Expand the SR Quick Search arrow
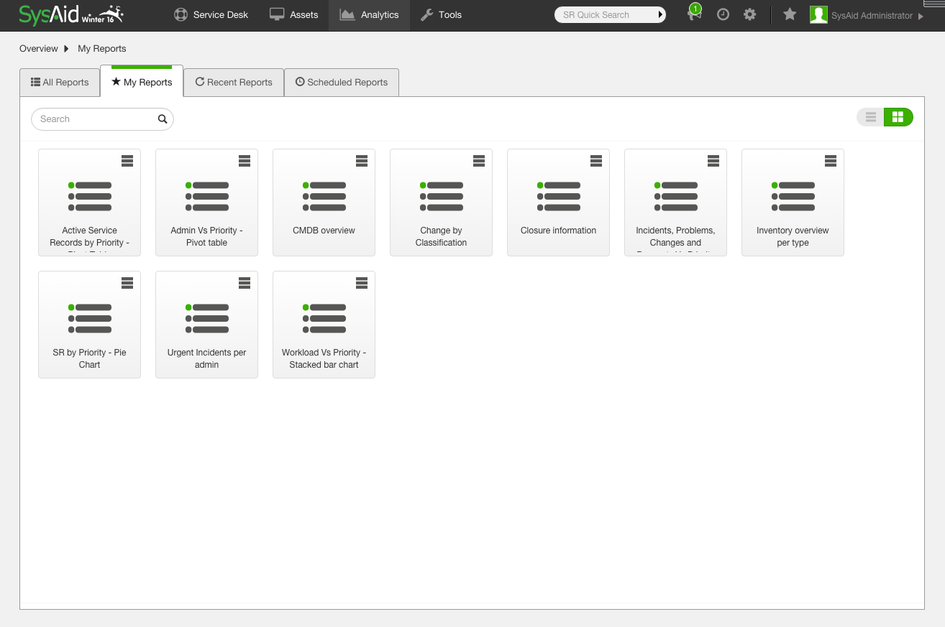This screenshot has width=945, height=627. (660, 14)
